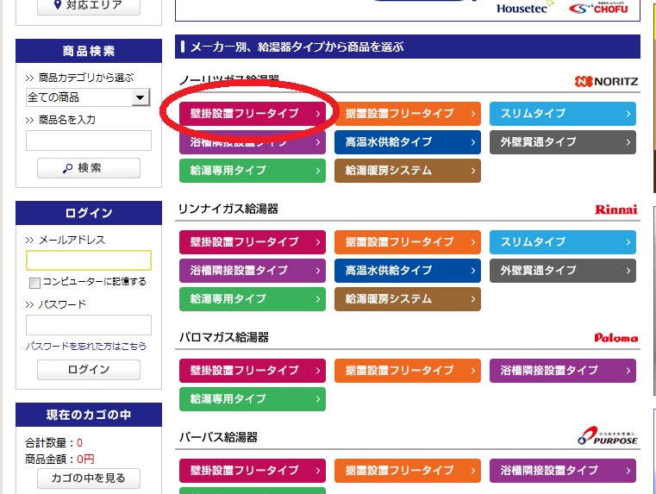Screen dimensions: 656x494
Task: Focus the メールアドレス input field
Action: point(89,260)
